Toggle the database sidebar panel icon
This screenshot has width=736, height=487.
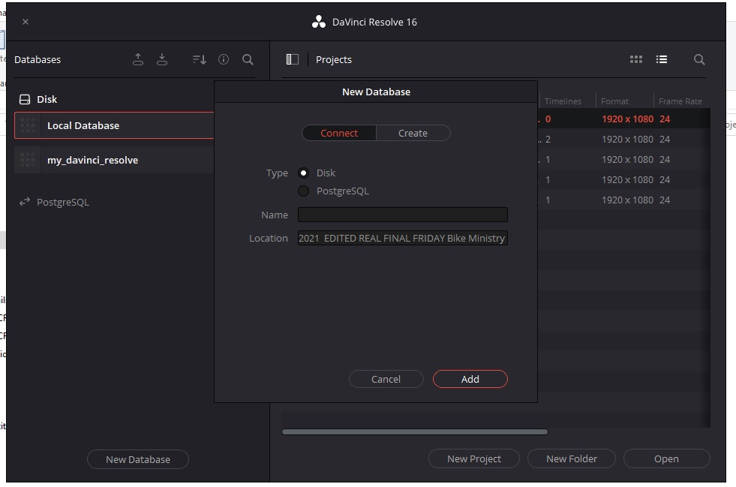click(293, 59)
